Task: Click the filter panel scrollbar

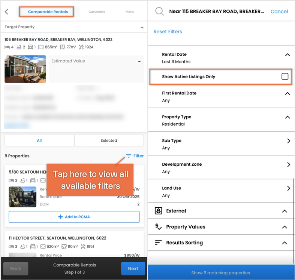Action: (293, 221)
